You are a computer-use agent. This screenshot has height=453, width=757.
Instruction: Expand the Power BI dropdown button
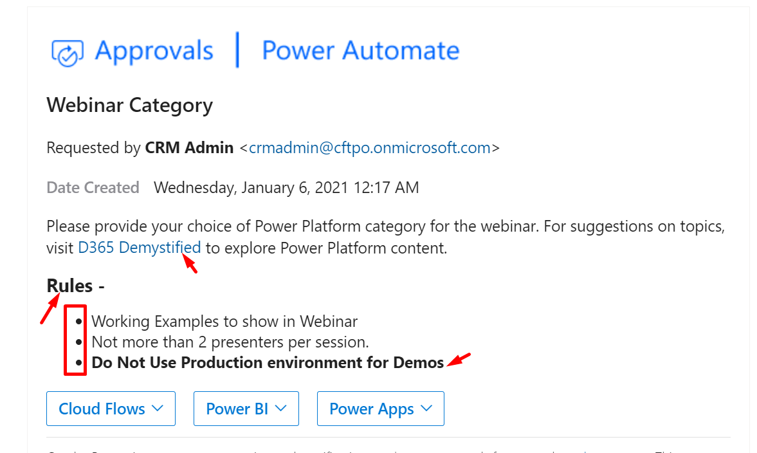tap(246, 409)
